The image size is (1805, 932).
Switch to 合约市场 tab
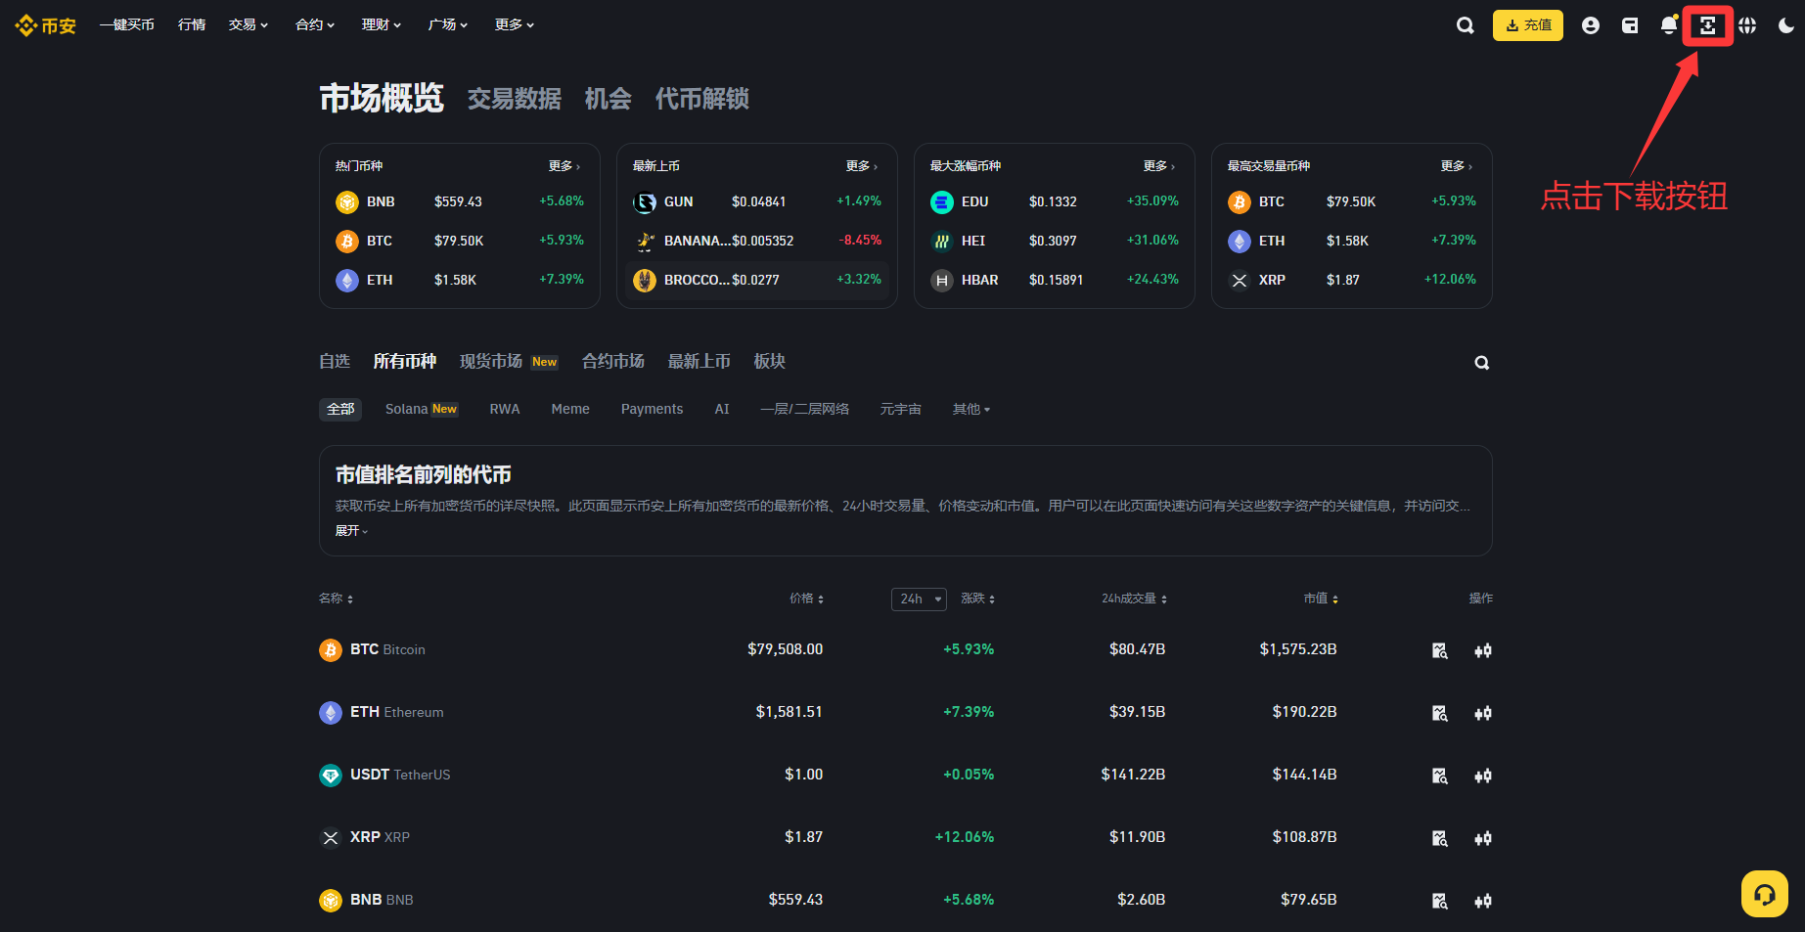click(613, 362)
